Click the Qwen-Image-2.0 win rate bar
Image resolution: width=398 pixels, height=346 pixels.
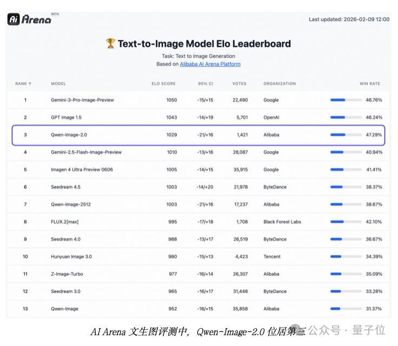click(345, 135)
